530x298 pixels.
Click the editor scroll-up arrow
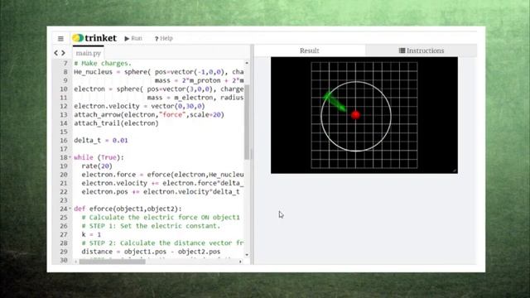[x=247, y=63]
